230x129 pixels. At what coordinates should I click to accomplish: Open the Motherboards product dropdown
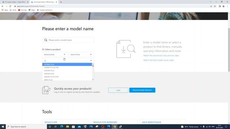55,54
